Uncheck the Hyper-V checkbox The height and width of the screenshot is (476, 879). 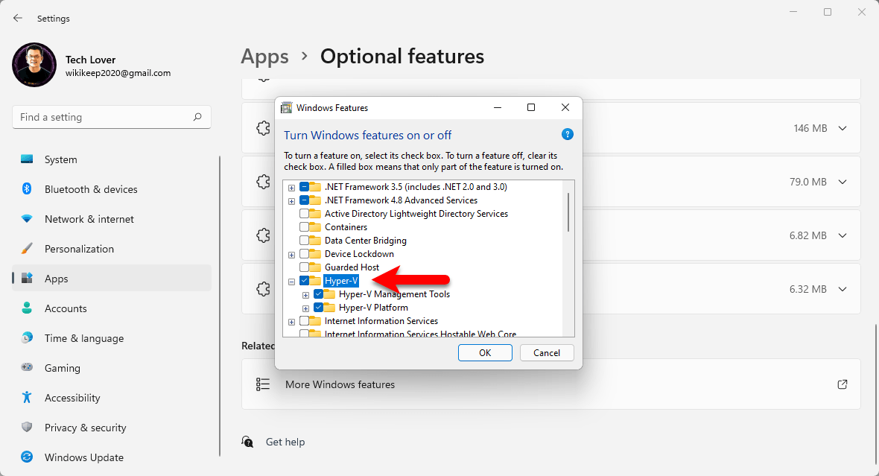coord(305,281)
